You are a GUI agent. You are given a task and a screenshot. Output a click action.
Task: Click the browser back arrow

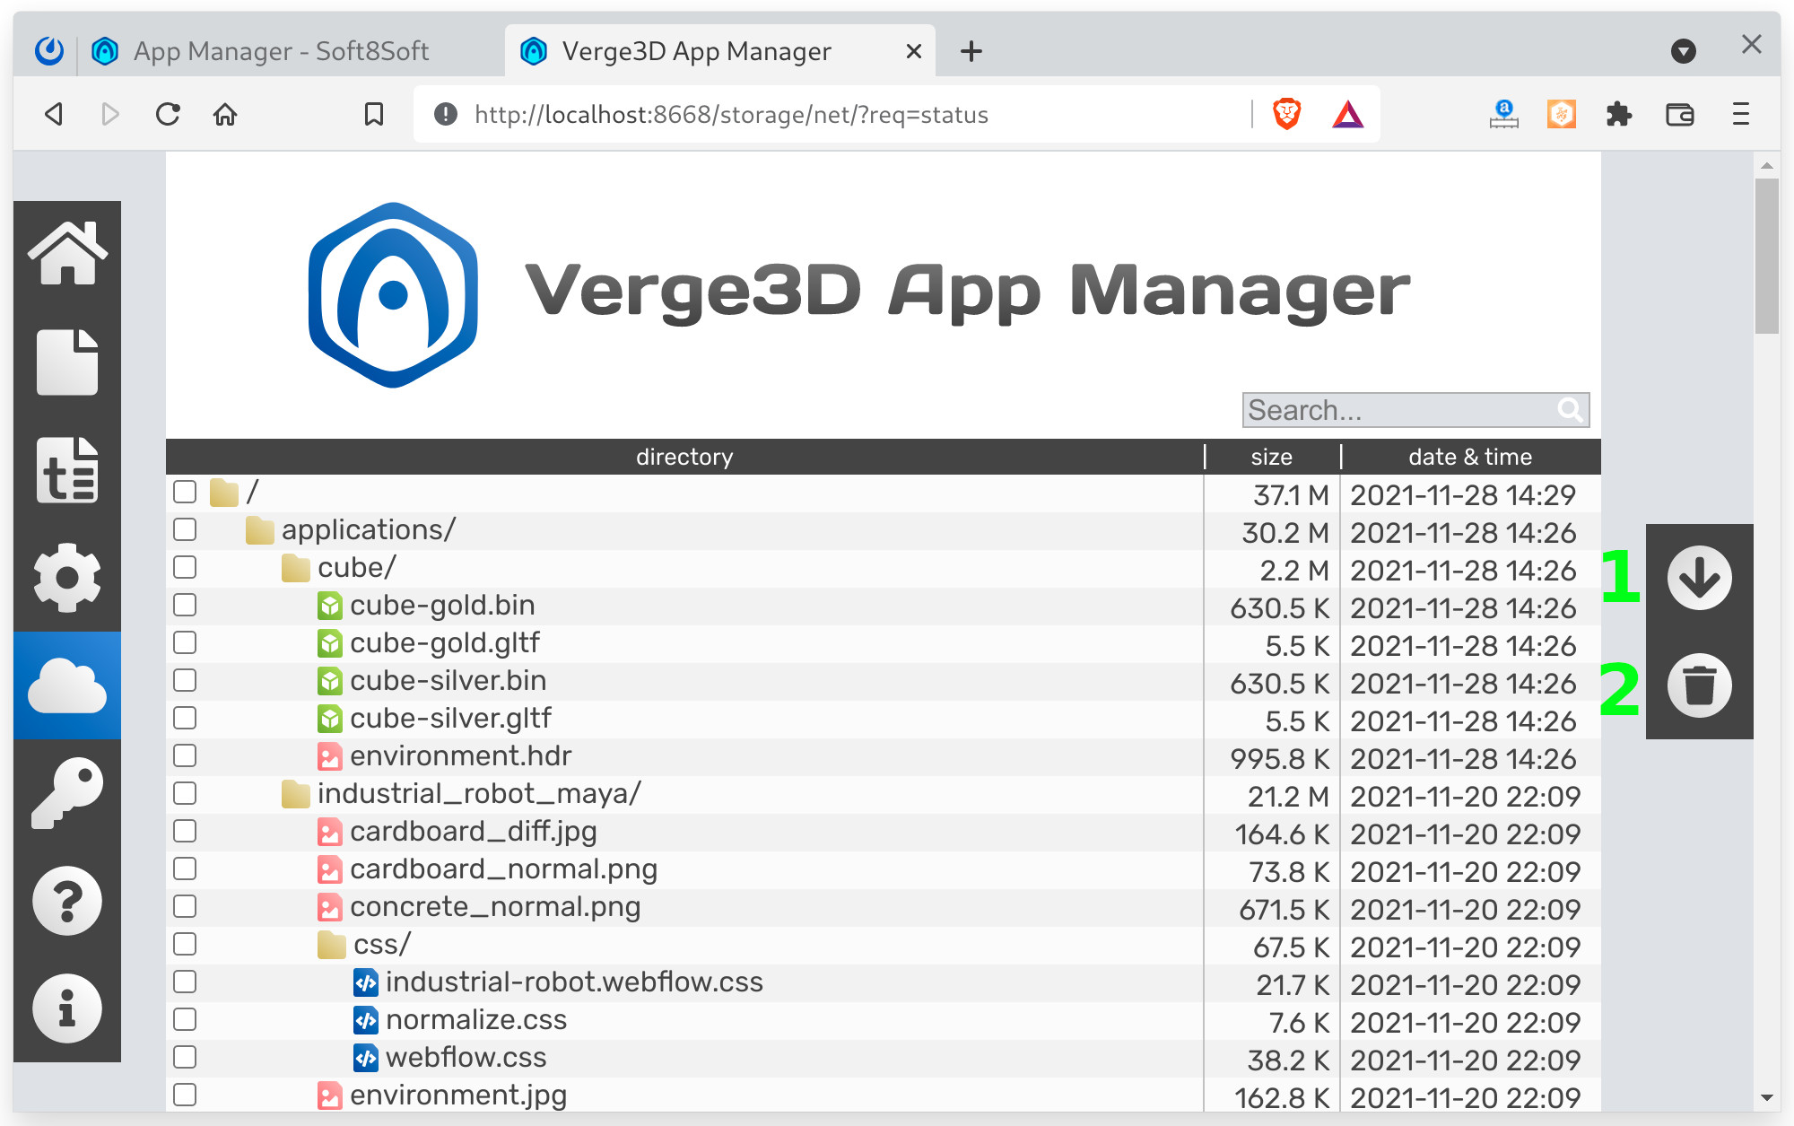(x=54, y=114)
